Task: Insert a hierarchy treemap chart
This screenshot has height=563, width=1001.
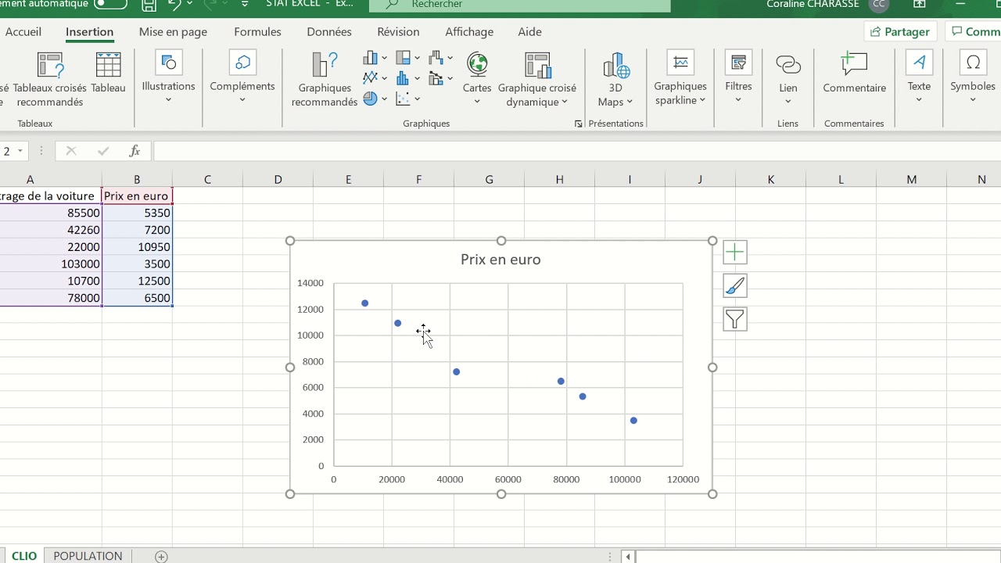Action: pos(404,58)
